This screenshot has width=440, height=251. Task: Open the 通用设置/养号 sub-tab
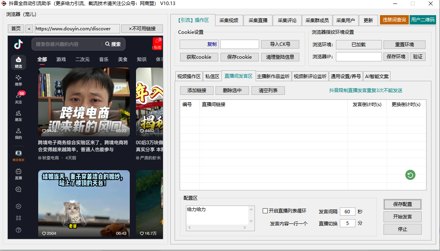(346, 77)
